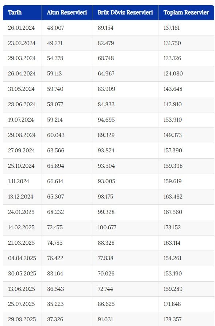Select gold reserve value 66.614
This screenshot has width=215, height=326.
pos(55,181)
